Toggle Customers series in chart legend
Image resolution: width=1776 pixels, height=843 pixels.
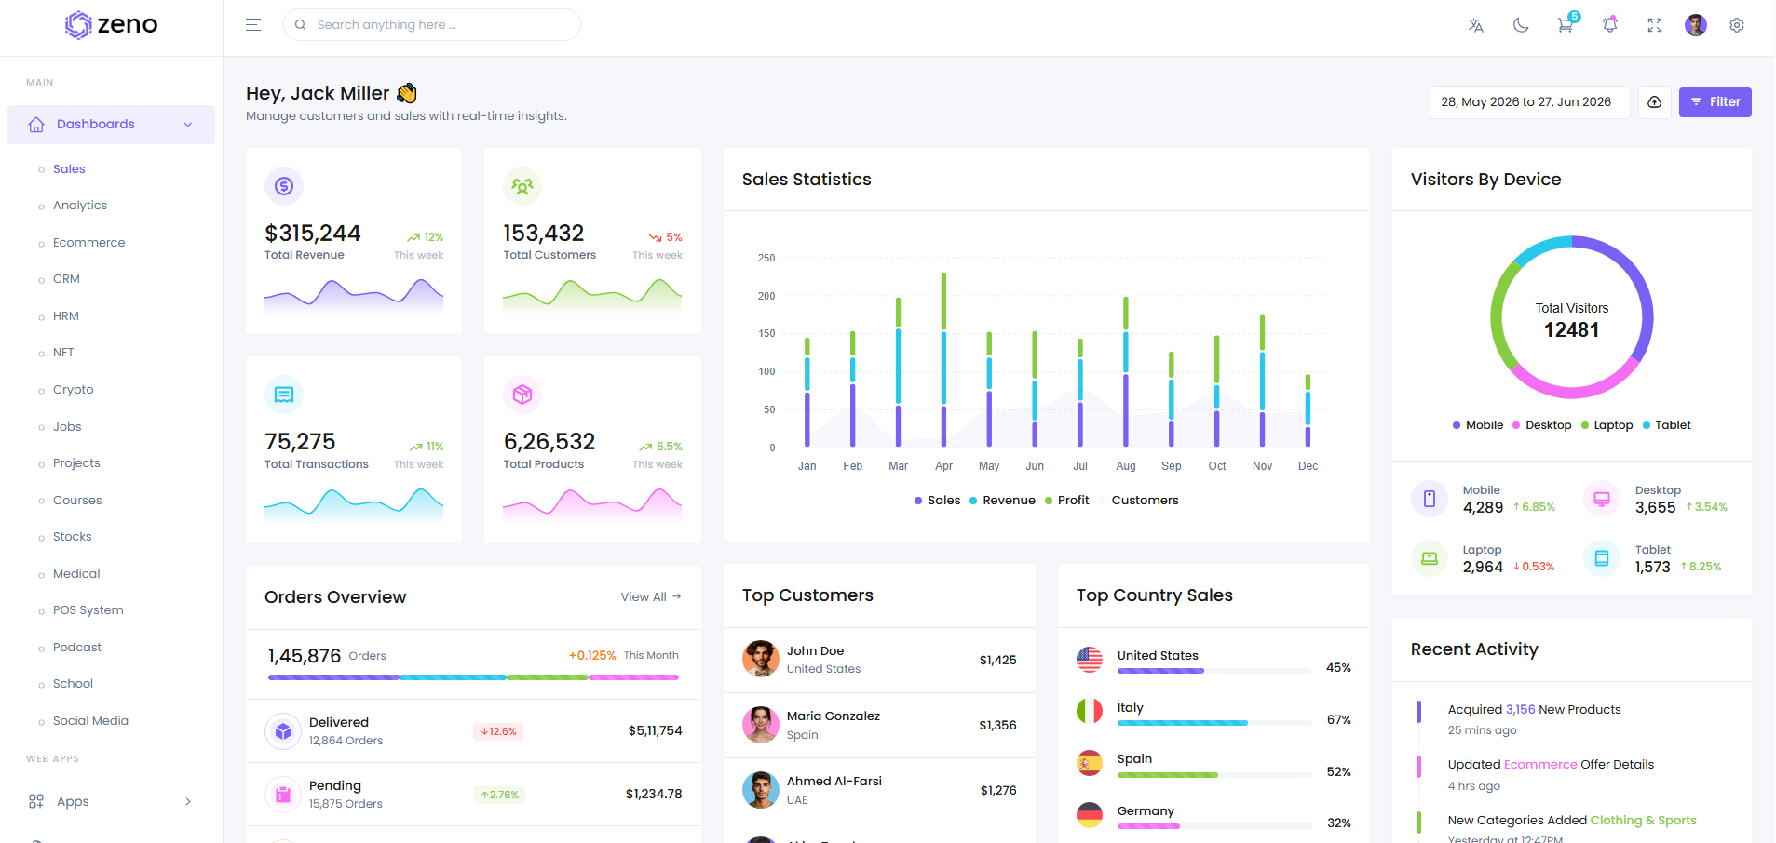(1139, 501)
